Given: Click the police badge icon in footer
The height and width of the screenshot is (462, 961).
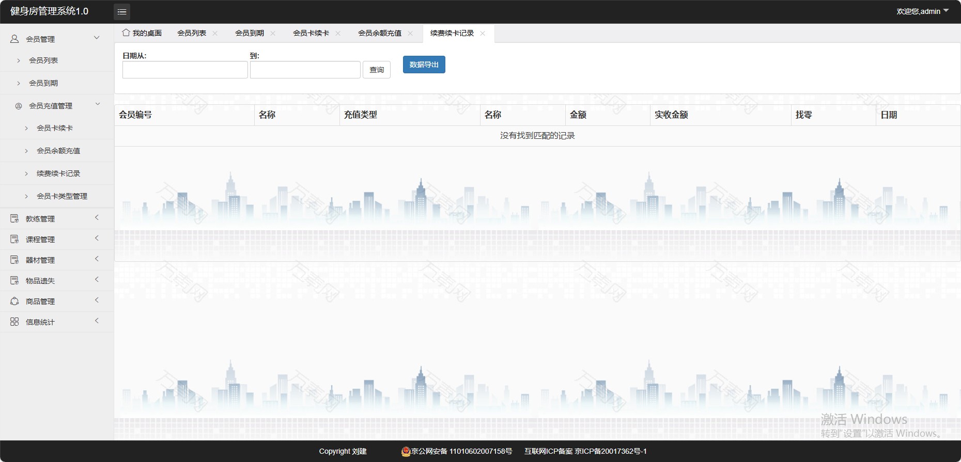Looking at the screenshot, I should (406, 452).
